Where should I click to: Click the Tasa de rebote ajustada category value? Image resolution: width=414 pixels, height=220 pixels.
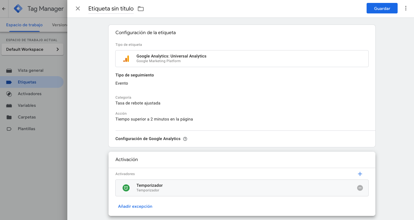point(138,103)
